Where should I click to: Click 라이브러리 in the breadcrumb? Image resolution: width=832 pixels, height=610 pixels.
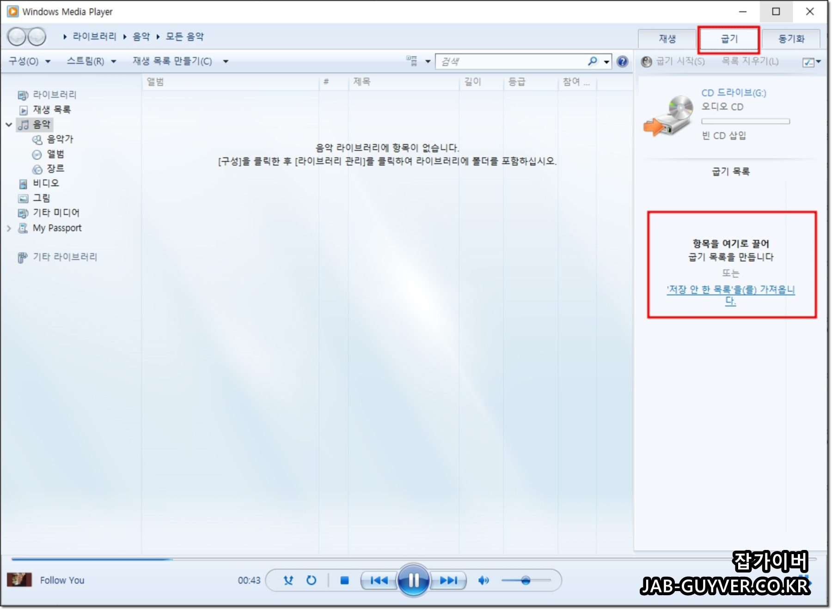[x=95, y=36]
